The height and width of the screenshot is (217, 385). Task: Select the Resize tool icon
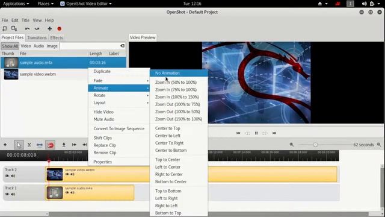39,145
